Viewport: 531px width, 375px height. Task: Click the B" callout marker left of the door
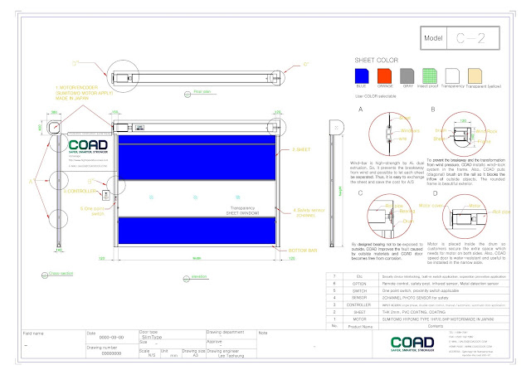(x=91, y=182)
